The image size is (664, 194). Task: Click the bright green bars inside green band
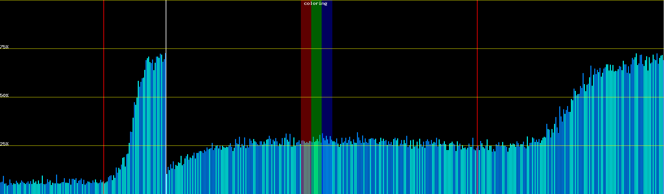pos(316,168)
